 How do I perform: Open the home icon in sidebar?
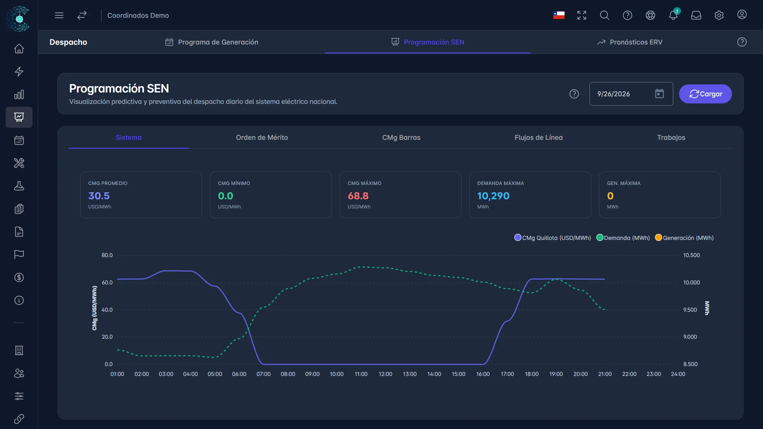point(19,49)
